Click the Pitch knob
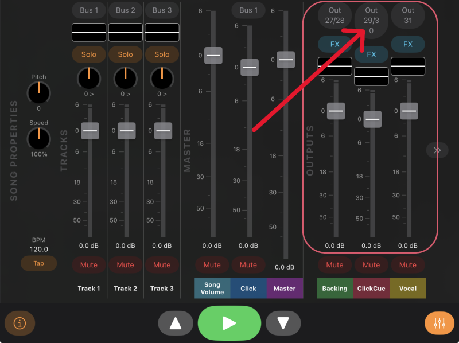The height and width of the screenshot is (343, 459). coord(38,91)
